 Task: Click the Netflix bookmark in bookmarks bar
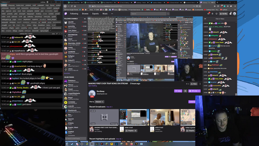147,10
